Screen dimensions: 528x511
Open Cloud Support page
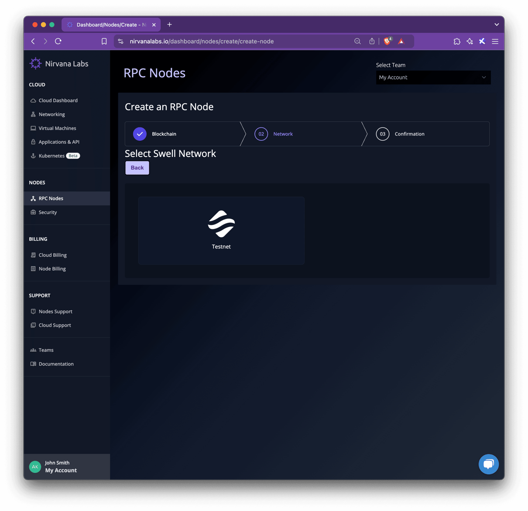tap(55, 325)
